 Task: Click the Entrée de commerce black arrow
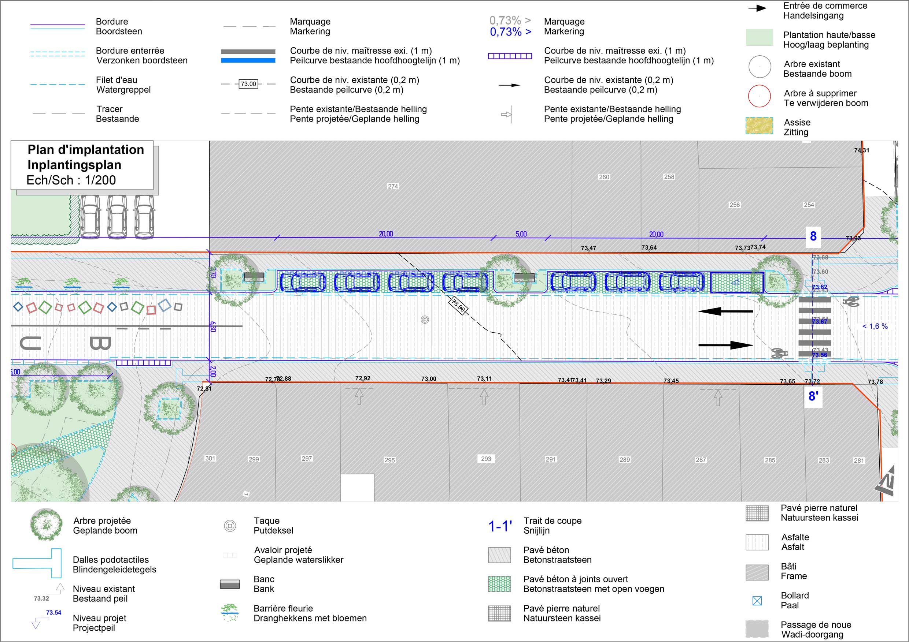757,8
